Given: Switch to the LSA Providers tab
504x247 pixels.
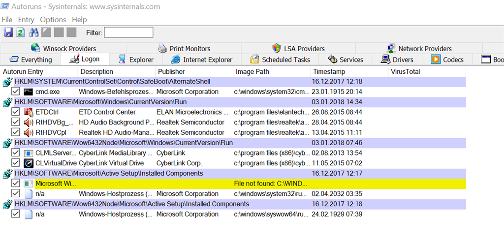Looking at the screenshot, I should pyautogui.click(x=298, y=49).
